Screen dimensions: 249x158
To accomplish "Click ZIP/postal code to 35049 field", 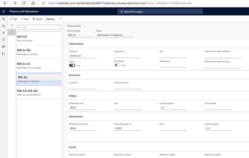I will coord(128,129).
